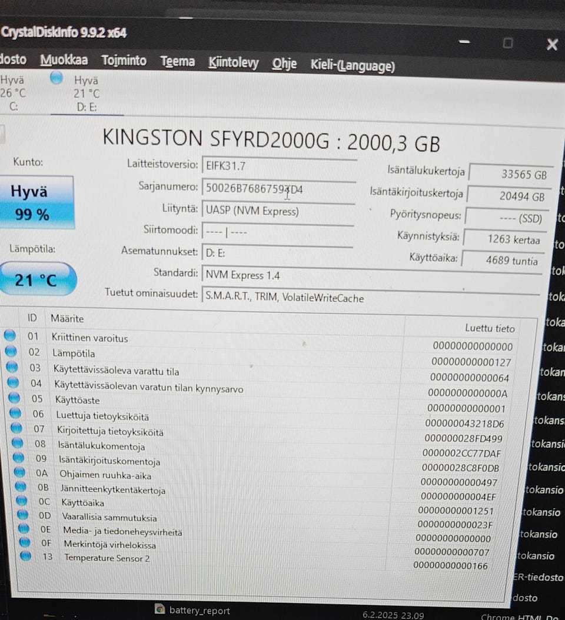Image resolution: width=565 pixels, height=620 pixels.
Task: Select the Temperature Sensor 2 attribute name
Action: click(107, 558)
